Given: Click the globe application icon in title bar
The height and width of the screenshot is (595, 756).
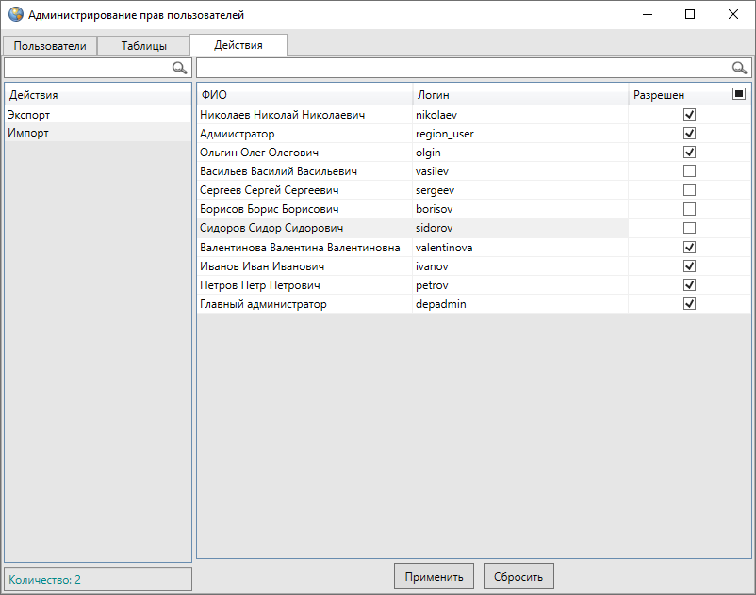Looking at the screenshot, I should coord(15,14).
